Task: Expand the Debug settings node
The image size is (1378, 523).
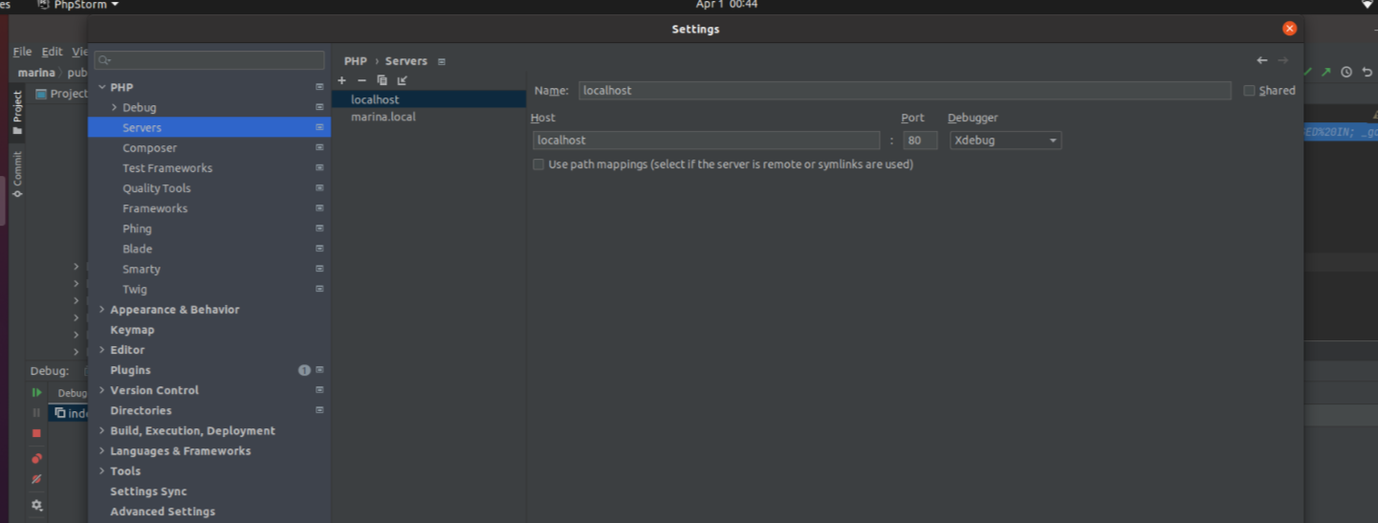Action: (115, 107)
